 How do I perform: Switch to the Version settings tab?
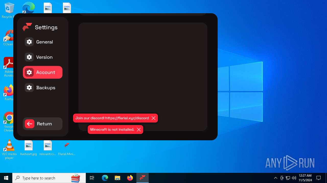(x=42, y=57)
